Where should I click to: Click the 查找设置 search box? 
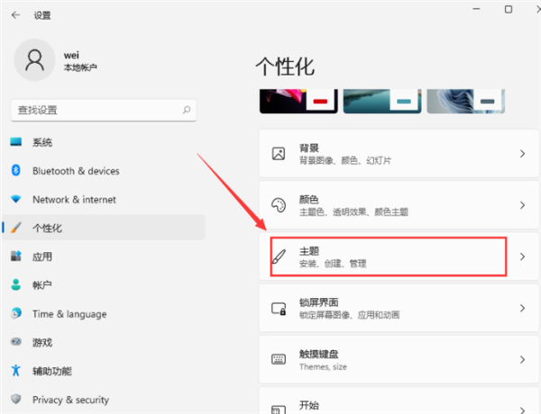click(x=95, y=110)
